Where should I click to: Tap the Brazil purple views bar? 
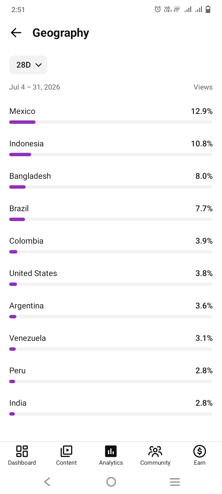tap(17, 219)
